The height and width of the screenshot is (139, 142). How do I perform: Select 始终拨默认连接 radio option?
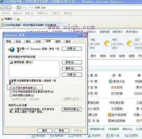click(11, 95)
